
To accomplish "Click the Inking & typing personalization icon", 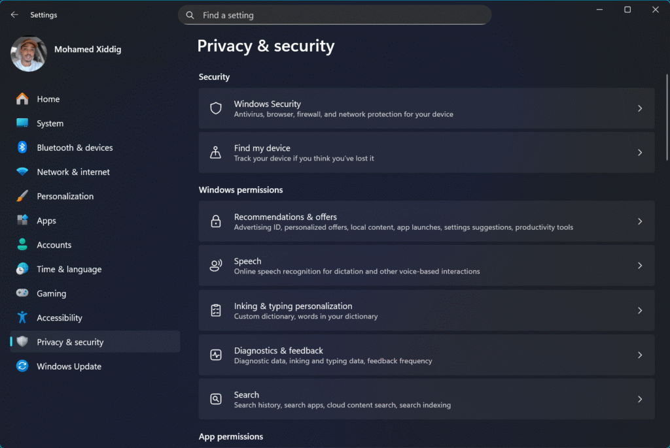I will pyautogui.click(x=216, y=311).
